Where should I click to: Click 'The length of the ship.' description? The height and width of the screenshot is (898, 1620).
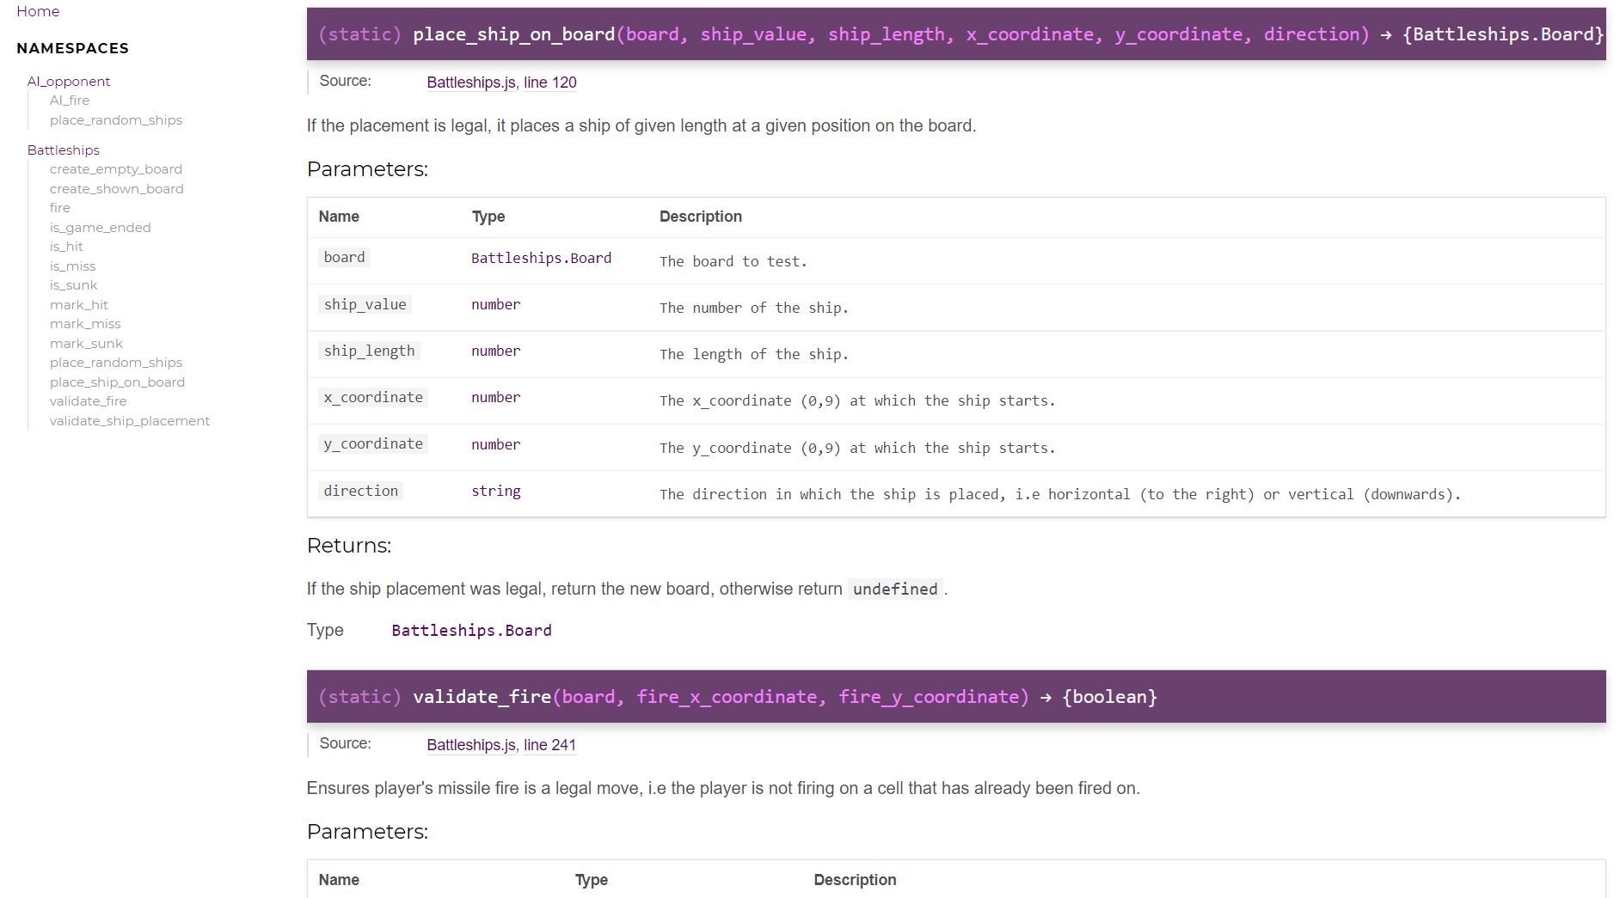point(754,354)
